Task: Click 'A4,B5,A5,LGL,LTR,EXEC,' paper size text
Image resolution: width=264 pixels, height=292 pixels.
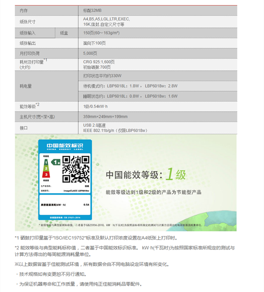Action: 106,19
